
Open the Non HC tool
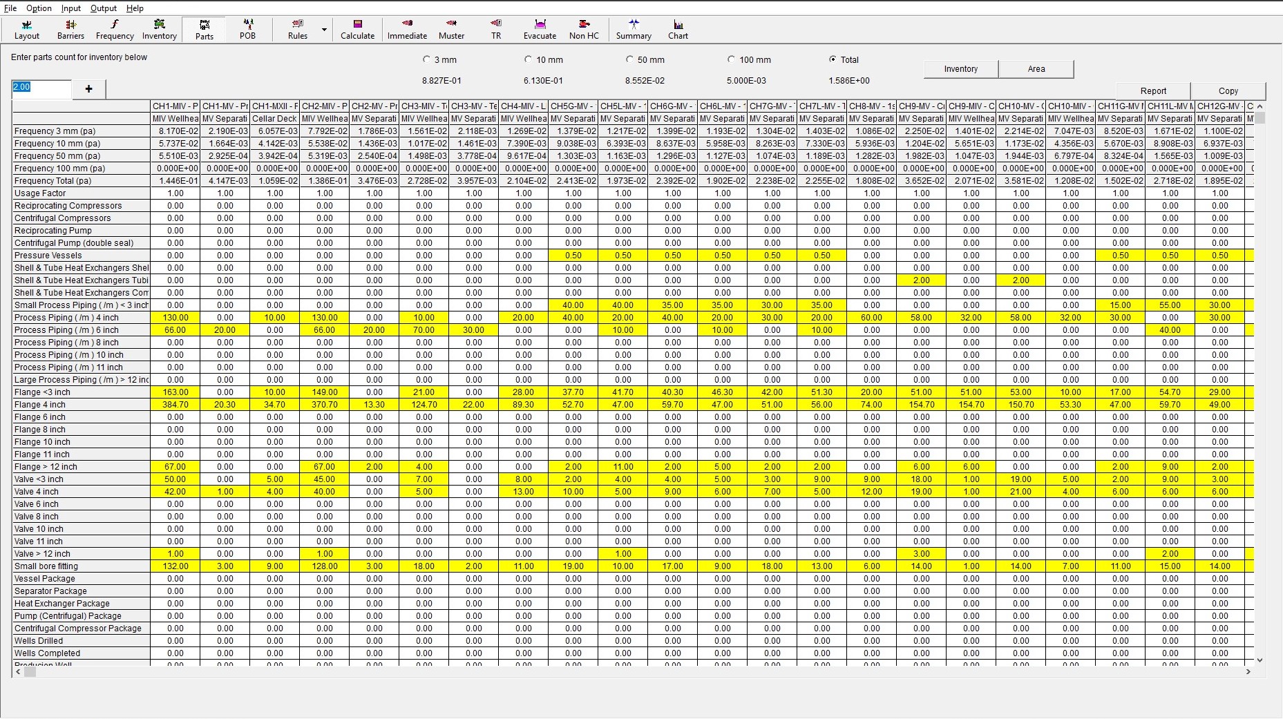click(585, 30)
